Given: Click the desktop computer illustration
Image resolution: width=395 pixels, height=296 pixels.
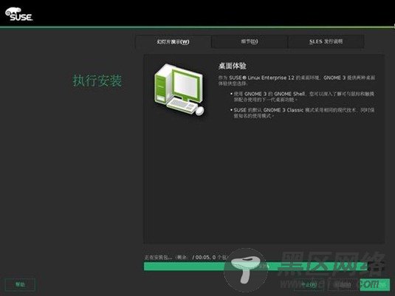Looking at the screenshot, I should coord(179,90).
